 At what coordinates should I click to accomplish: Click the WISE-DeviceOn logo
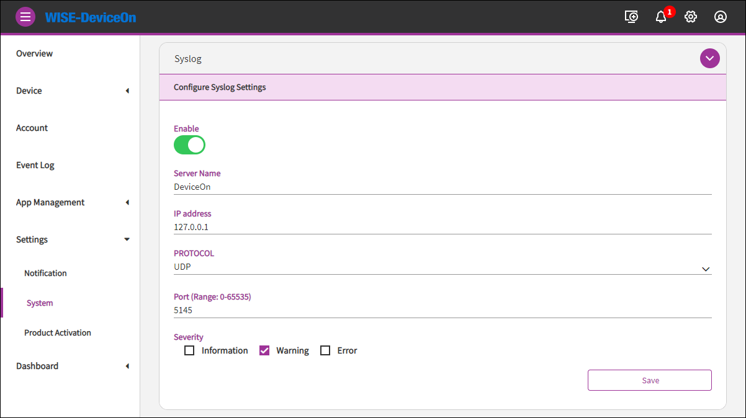[91, 17]
